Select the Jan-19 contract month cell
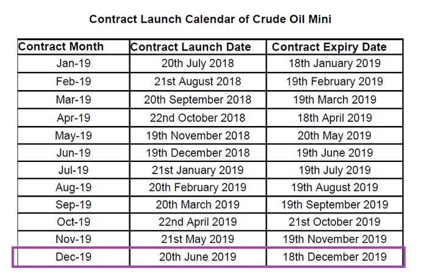 click(x=73, y=63)
